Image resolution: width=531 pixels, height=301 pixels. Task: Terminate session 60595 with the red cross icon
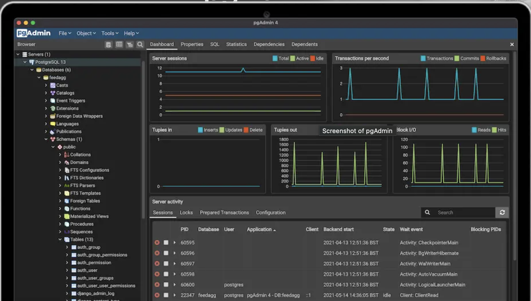tap(157, 242)
